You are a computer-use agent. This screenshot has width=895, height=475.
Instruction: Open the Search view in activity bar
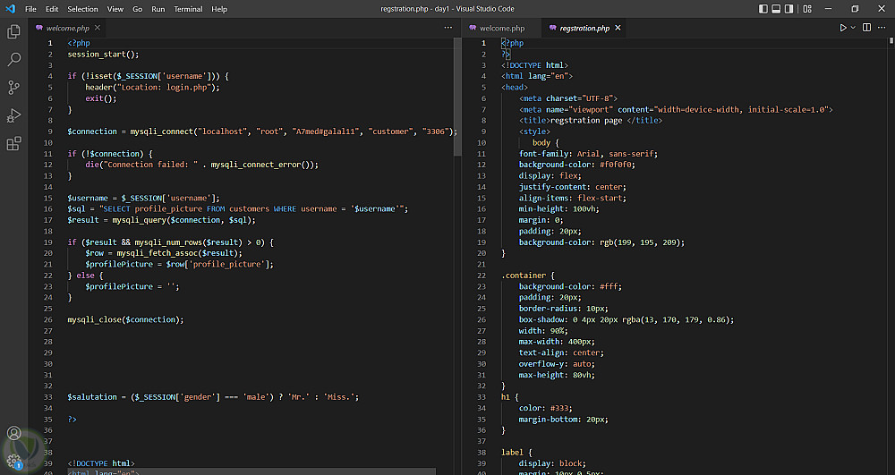coord(13,60)
